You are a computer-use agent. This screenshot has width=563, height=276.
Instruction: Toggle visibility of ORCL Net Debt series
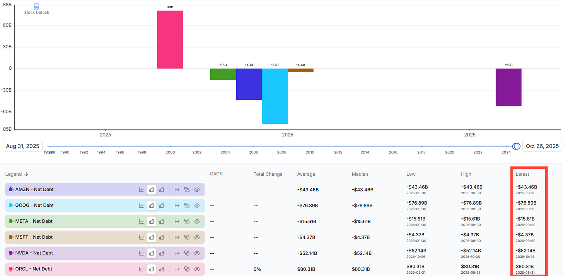click(197, 269)
